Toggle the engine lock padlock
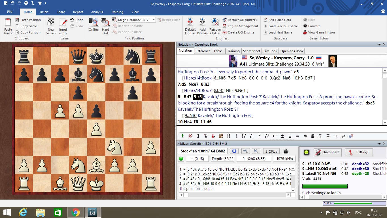Image resolution: width=387 pixels, height=218 pixels. click(286, 151)
